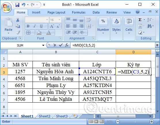This screenshot has height=125, width=160.
Task: Select all cells corner button
Action: [4, 52]
